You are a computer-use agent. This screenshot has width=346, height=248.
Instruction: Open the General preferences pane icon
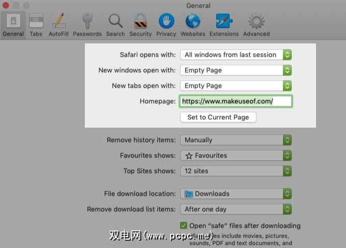(x=13, y=21)
